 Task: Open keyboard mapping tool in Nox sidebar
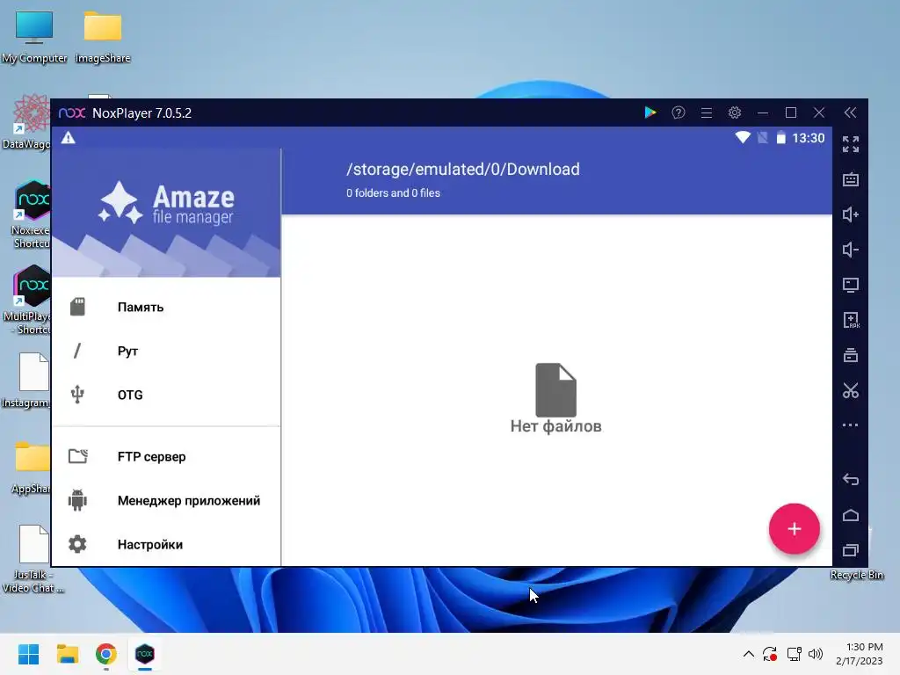click(850, 179)
